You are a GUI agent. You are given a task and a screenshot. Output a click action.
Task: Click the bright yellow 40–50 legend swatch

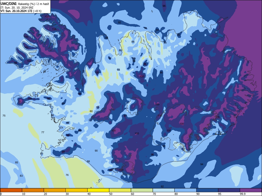(98, 190)
